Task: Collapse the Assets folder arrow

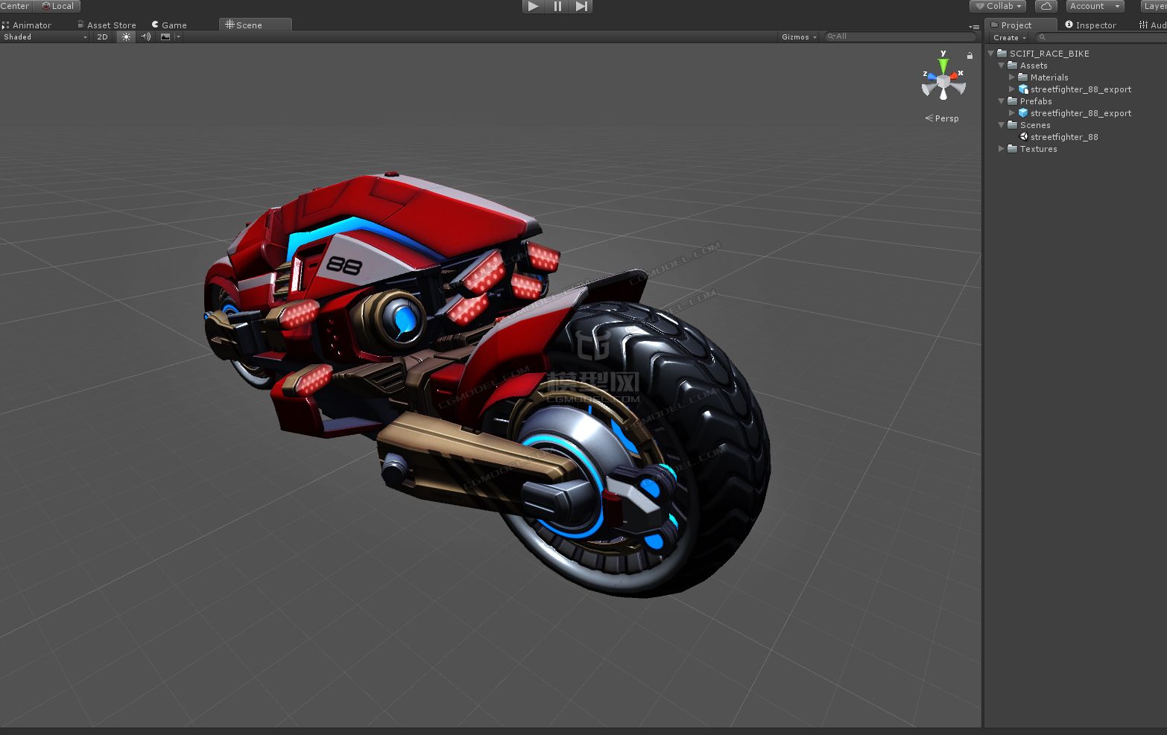Action: [1002, 66]
